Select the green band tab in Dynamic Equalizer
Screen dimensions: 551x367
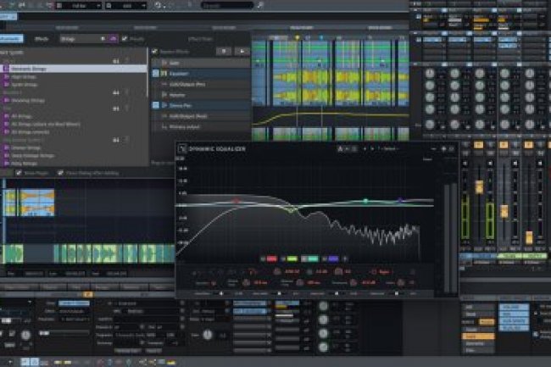292,259
